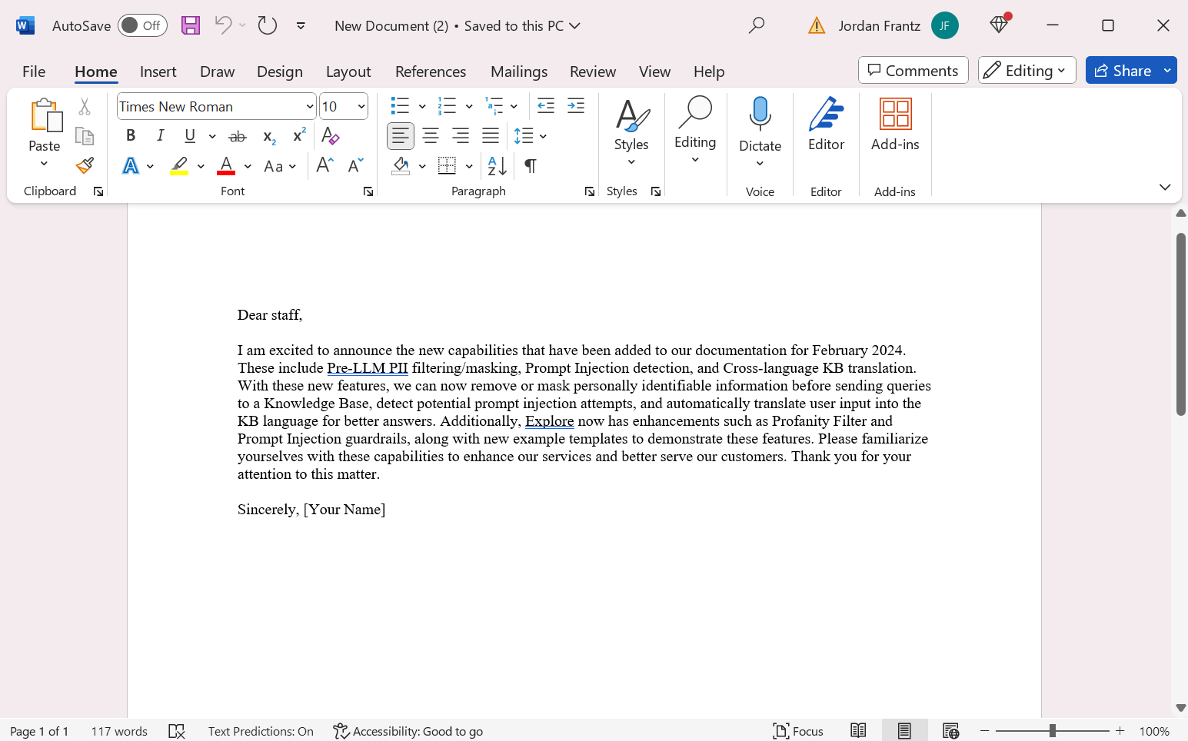
Task: Click the warning triangle icon
Action: click(817, 26)
